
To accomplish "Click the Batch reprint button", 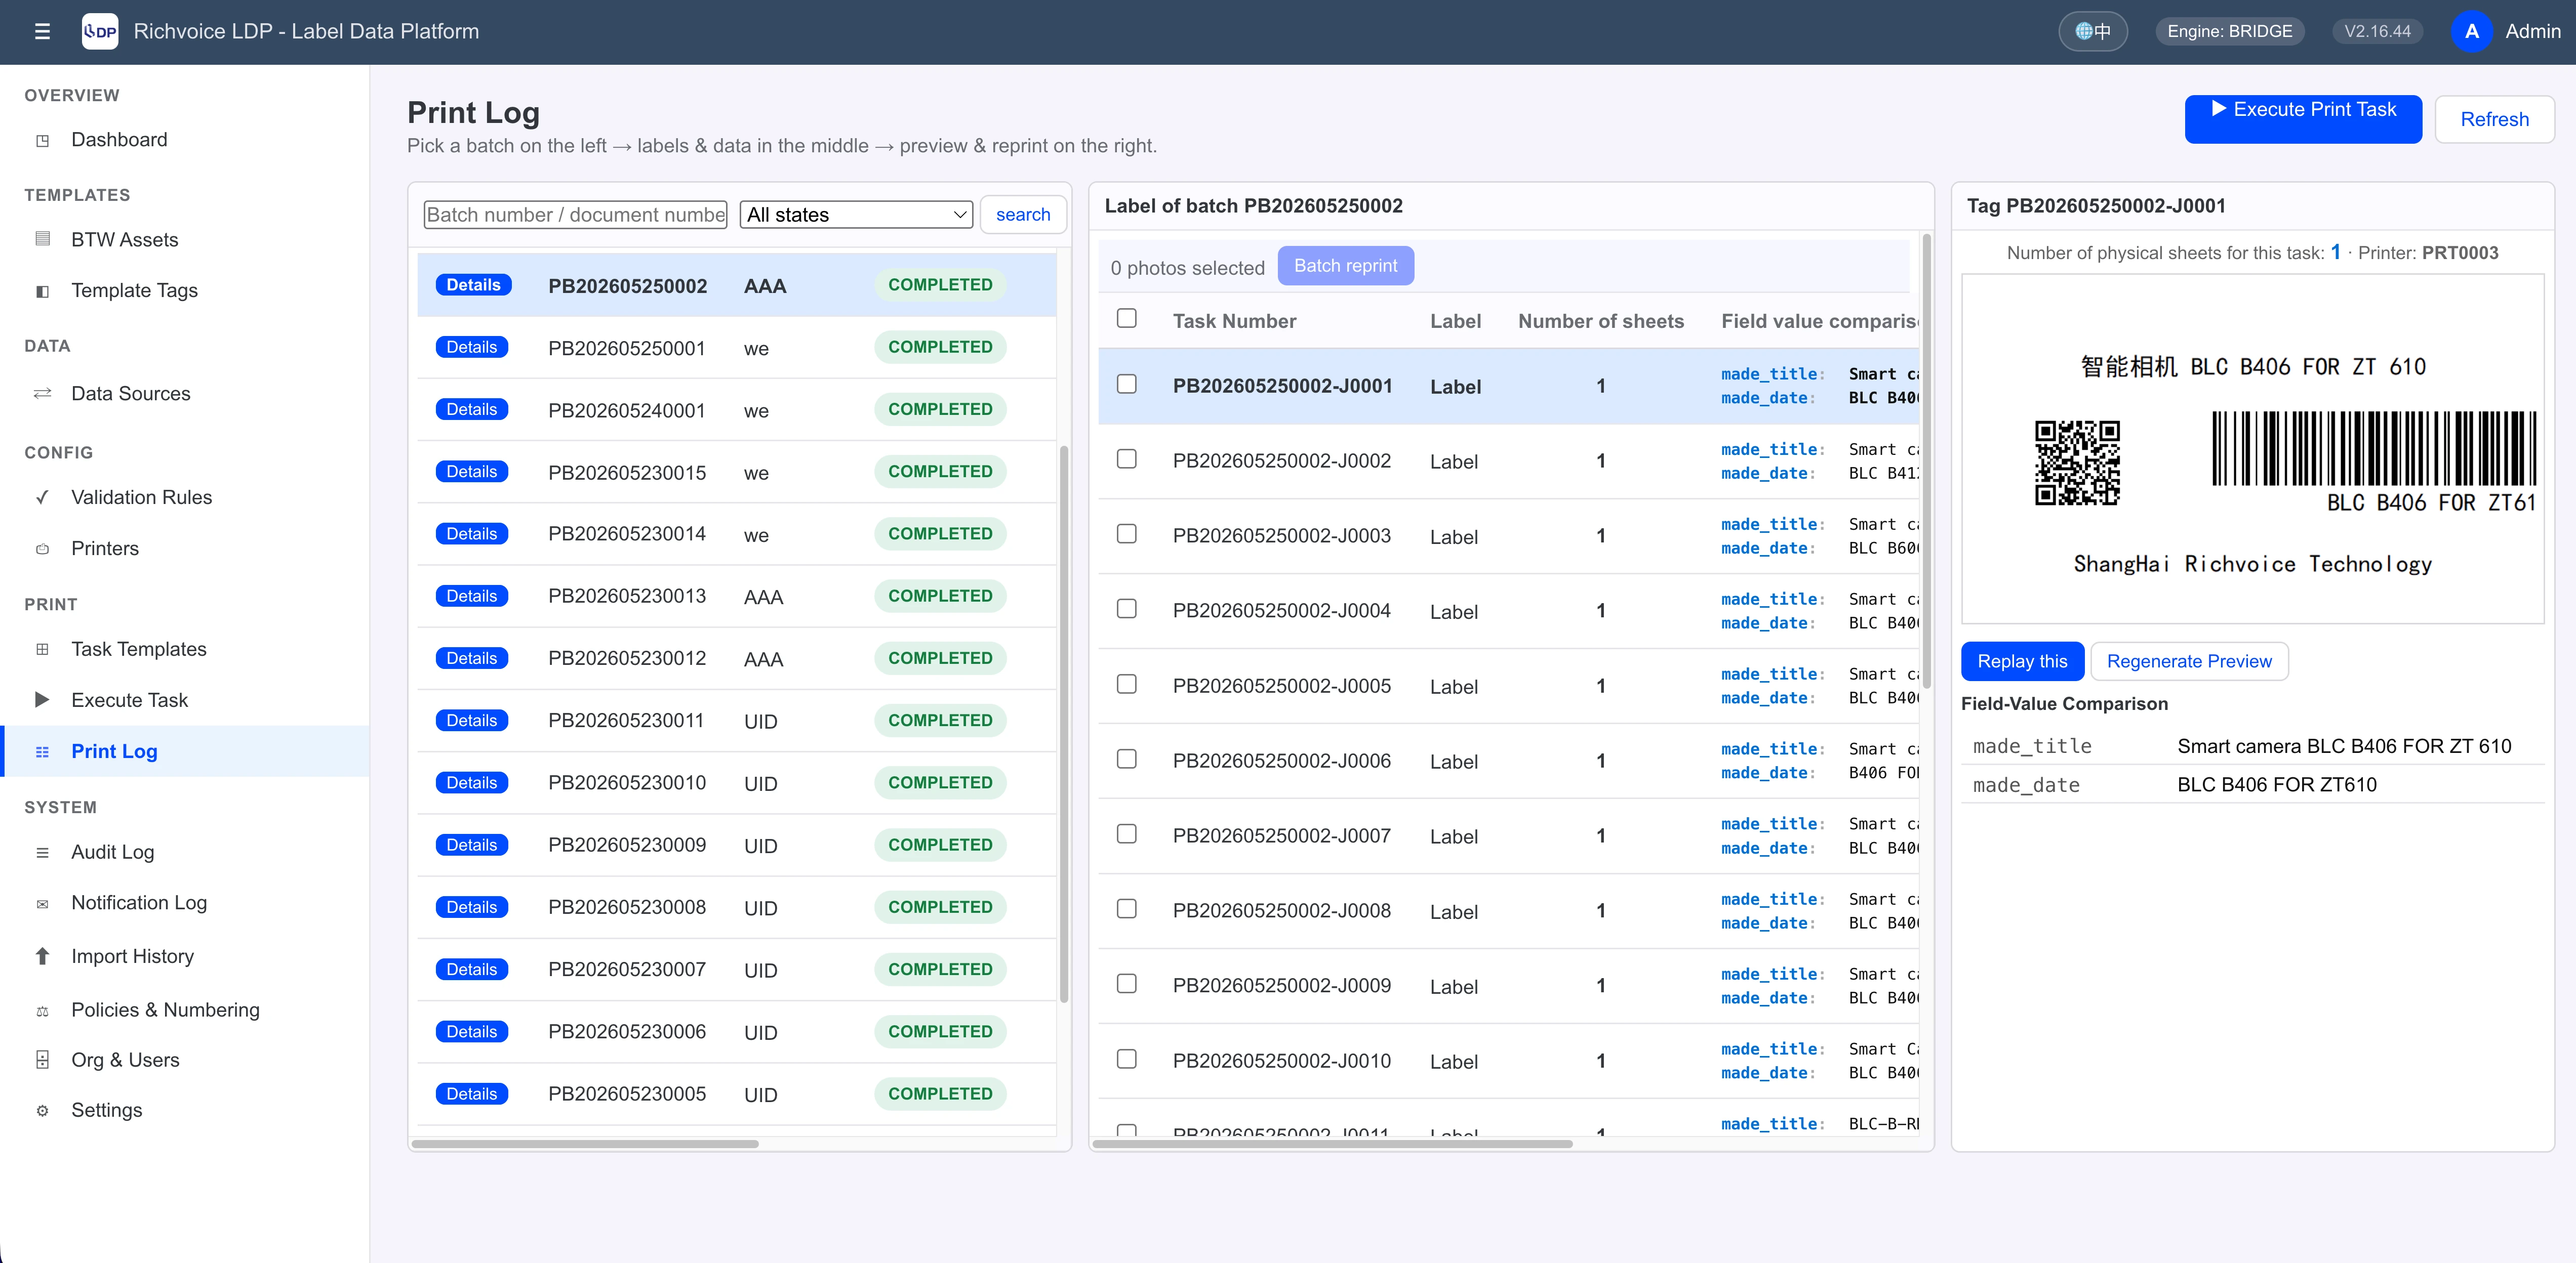I will tap(1345, 266).
